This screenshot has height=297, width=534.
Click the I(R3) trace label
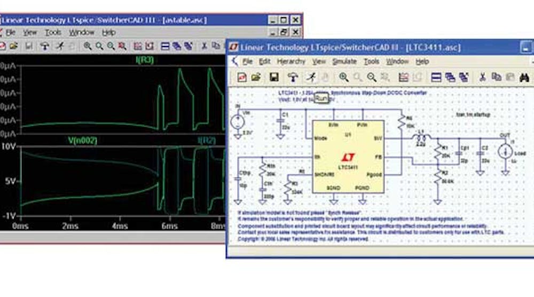point(145,60)
